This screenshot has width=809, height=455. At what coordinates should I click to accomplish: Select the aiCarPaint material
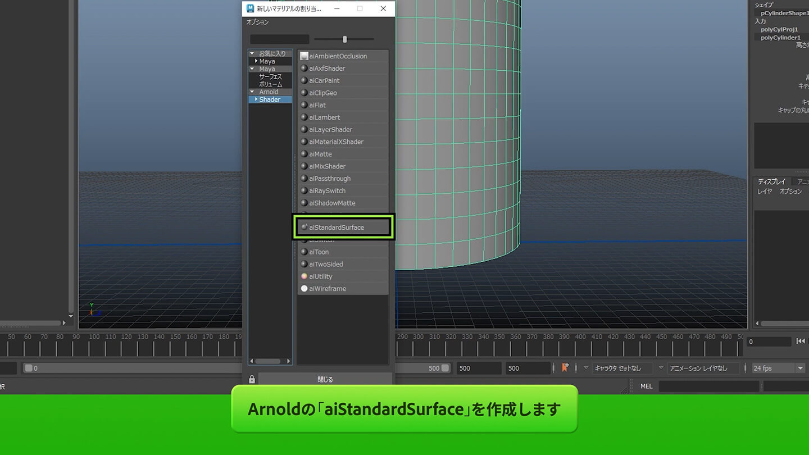tap(343, 81)
